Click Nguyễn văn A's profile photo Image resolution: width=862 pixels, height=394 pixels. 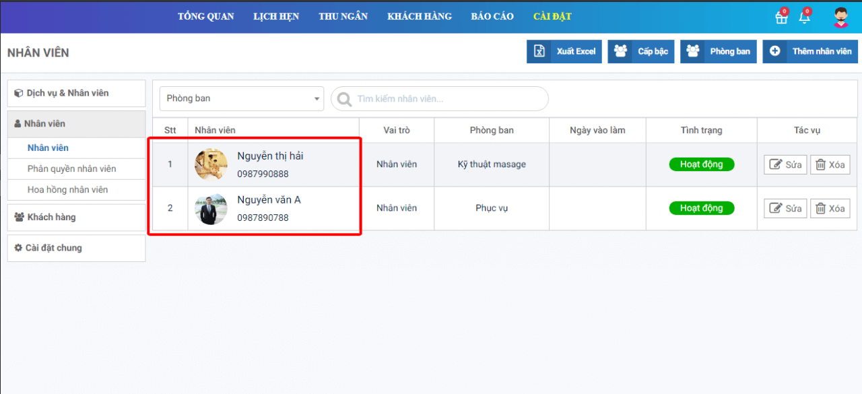tap(211, 209)
